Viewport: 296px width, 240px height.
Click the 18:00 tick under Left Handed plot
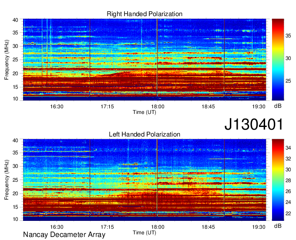tap(158, 227)
